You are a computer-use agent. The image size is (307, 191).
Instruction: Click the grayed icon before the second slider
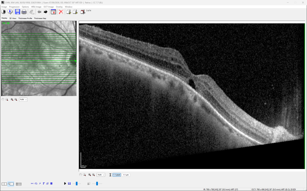point(89,183)
